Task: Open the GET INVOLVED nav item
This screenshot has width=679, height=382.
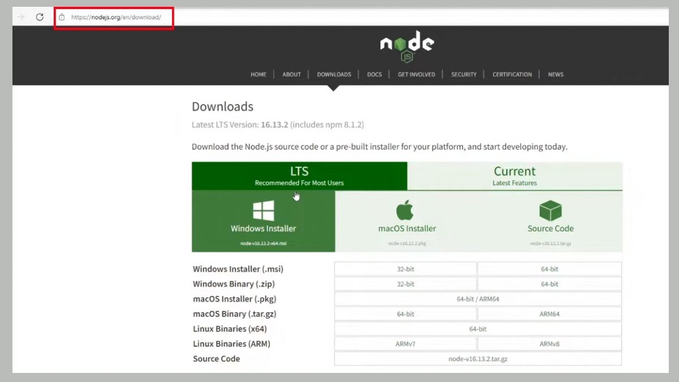Action: click(416, 74)
